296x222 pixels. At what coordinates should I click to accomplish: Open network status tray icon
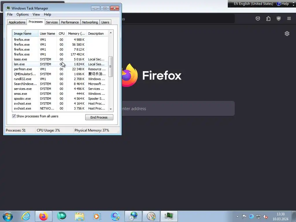[258, 217]
